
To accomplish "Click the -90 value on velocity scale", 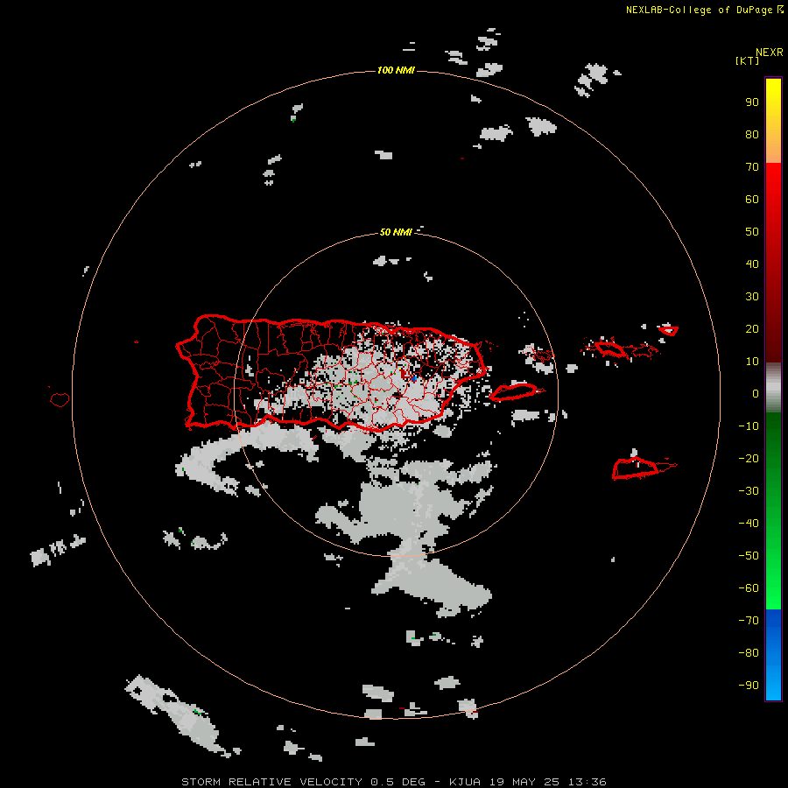I will 749,686.
